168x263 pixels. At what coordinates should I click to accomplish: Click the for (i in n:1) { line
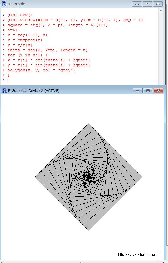[27, 55]
